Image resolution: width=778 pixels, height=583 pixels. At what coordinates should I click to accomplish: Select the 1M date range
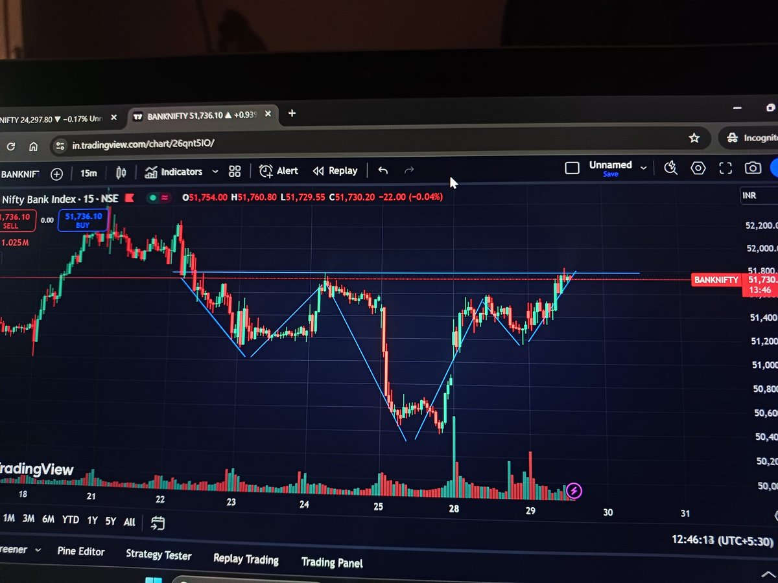(9, 518)
